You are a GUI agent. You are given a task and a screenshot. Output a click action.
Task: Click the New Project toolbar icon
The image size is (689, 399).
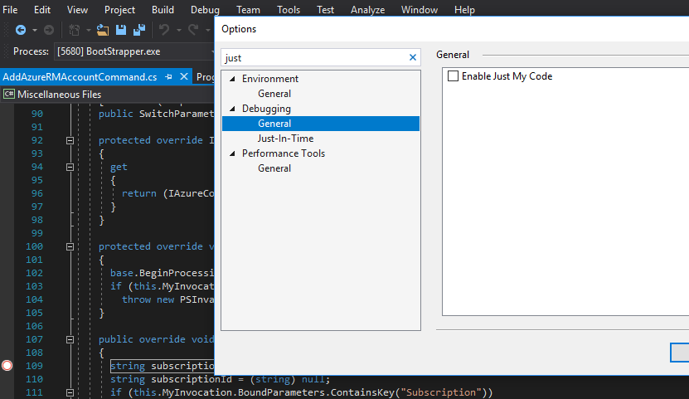pyautogui.click(x=75, y=30)
